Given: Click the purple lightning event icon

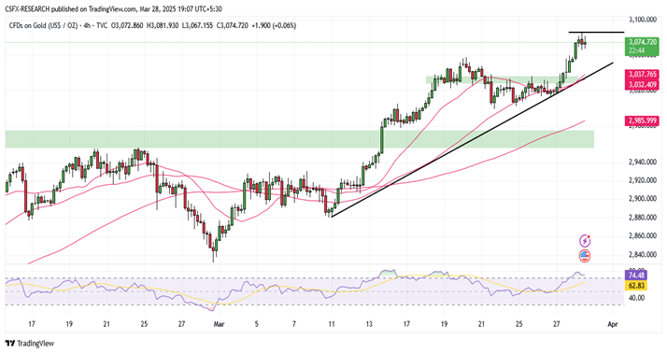Looking at the screenshot, I should (x=586, y=241).
